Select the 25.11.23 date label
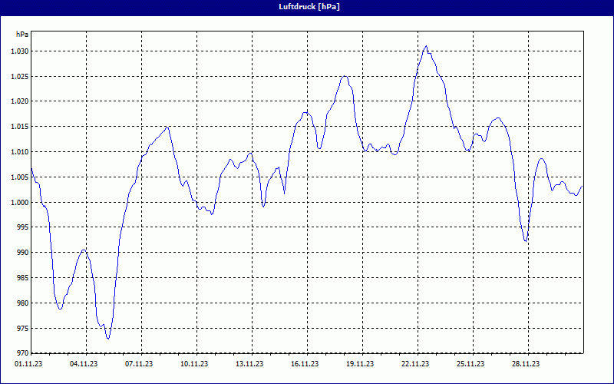Image resolution: width=614 pixels, height=384 pixels. tap(470, 364)
